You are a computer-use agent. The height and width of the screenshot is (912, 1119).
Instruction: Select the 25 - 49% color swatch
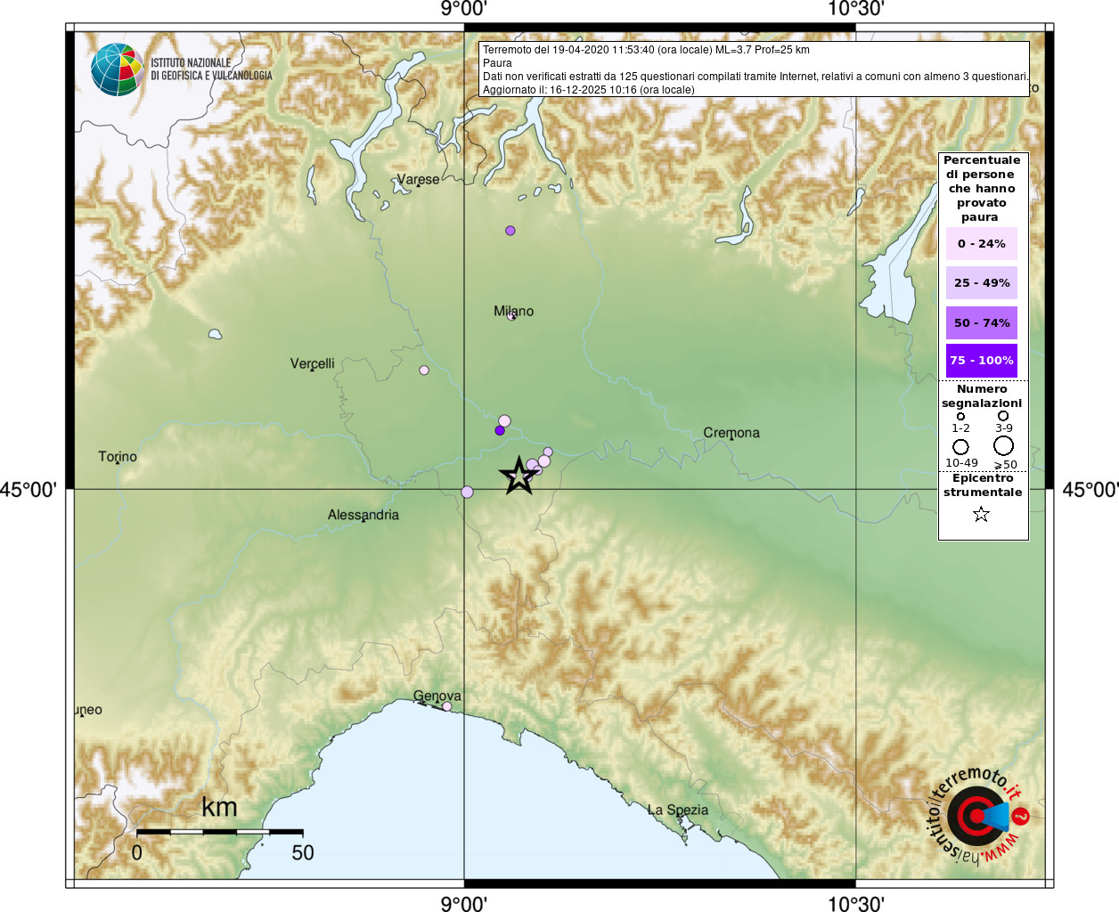pyautogui.click(x=981, y=282)
